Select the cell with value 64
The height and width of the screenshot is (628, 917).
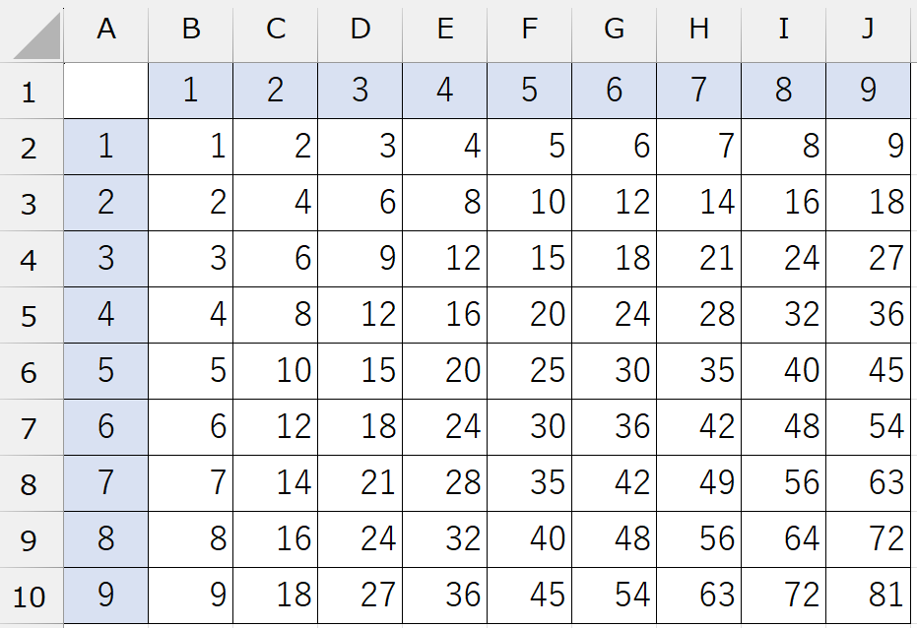tap(784, 539)
